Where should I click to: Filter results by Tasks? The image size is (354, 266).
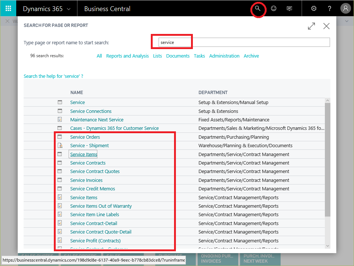(x=199, y=56)
